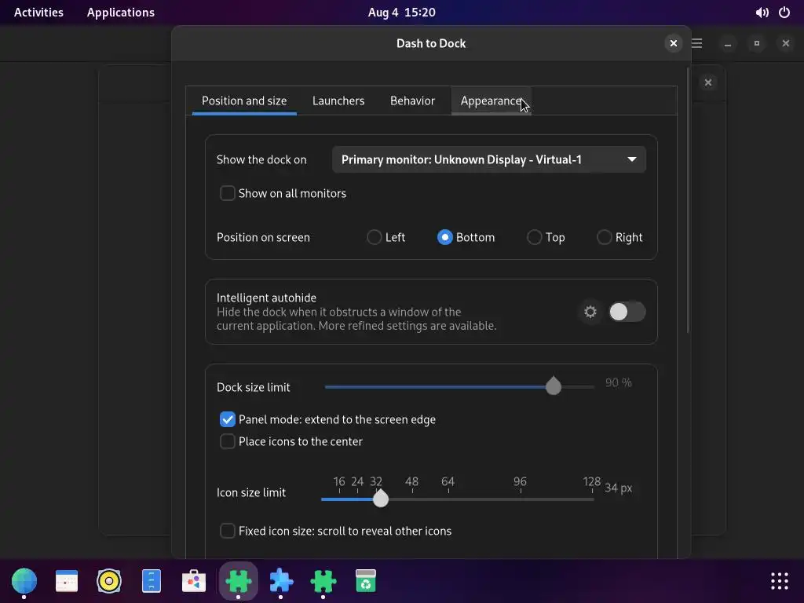The image size is (804, 603).
Task: Show the applications grid in the dock
Action: click(780, 581)
